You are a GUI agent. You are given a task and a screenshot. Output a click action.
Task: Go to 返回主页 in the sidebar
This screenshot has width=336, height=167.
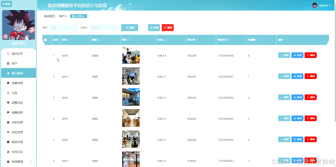(18, 54)
